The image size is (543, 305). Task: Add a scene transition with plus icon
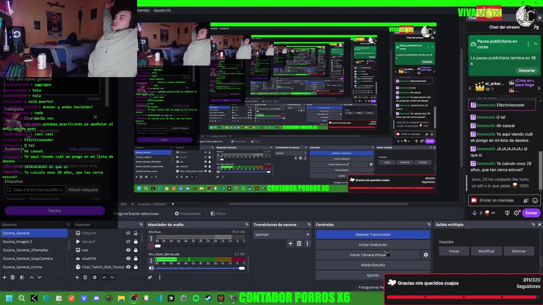pyautogui.click(x=290, y=244)
